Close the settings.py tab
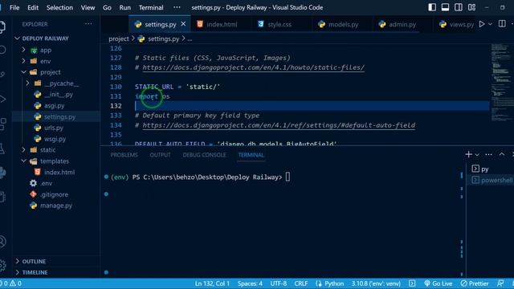This screenshot has width=514, height=289. 183,24
